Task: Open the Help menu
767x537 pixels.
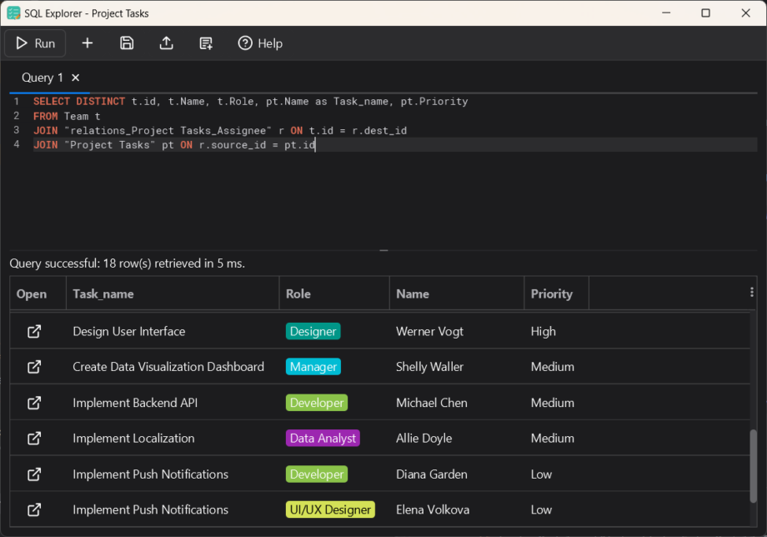Action: pos(260,43)
